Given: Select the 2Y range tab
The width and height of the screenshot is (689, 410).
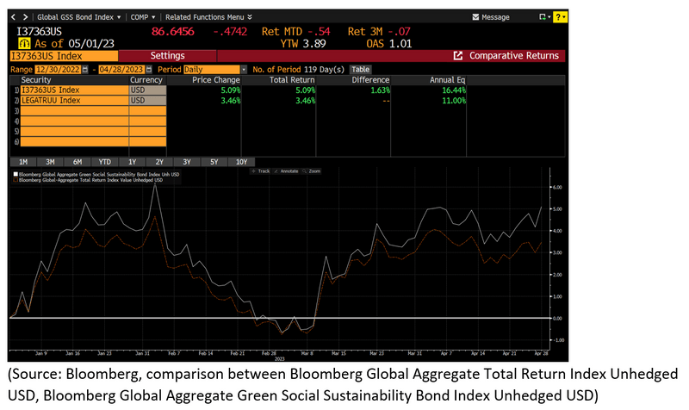Looking at the screenshot, I should pyautogui.click(x=159, y=162).
